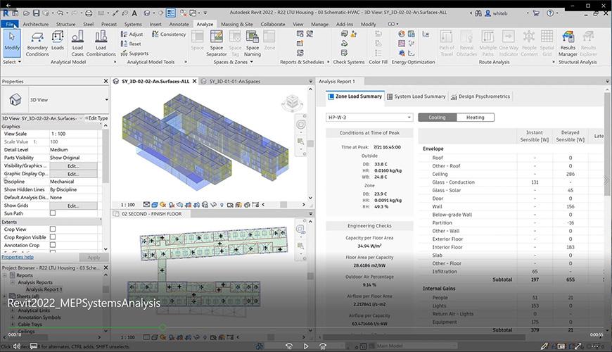Image resolution: width=612 pixels, height=352 pixels.
Task: Toggle the Crop View checkbox
Action: point(53,229)
